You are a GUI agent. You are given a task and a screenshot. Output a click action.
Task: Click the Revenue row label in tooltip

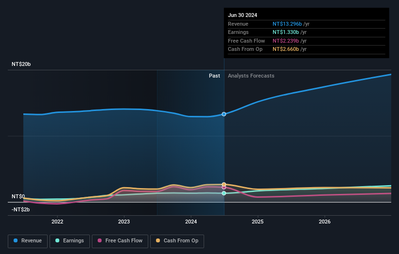click(x=238, y=24)
